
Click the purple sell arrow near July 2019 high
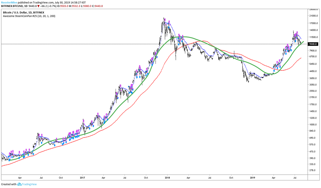tap(297, 32)
